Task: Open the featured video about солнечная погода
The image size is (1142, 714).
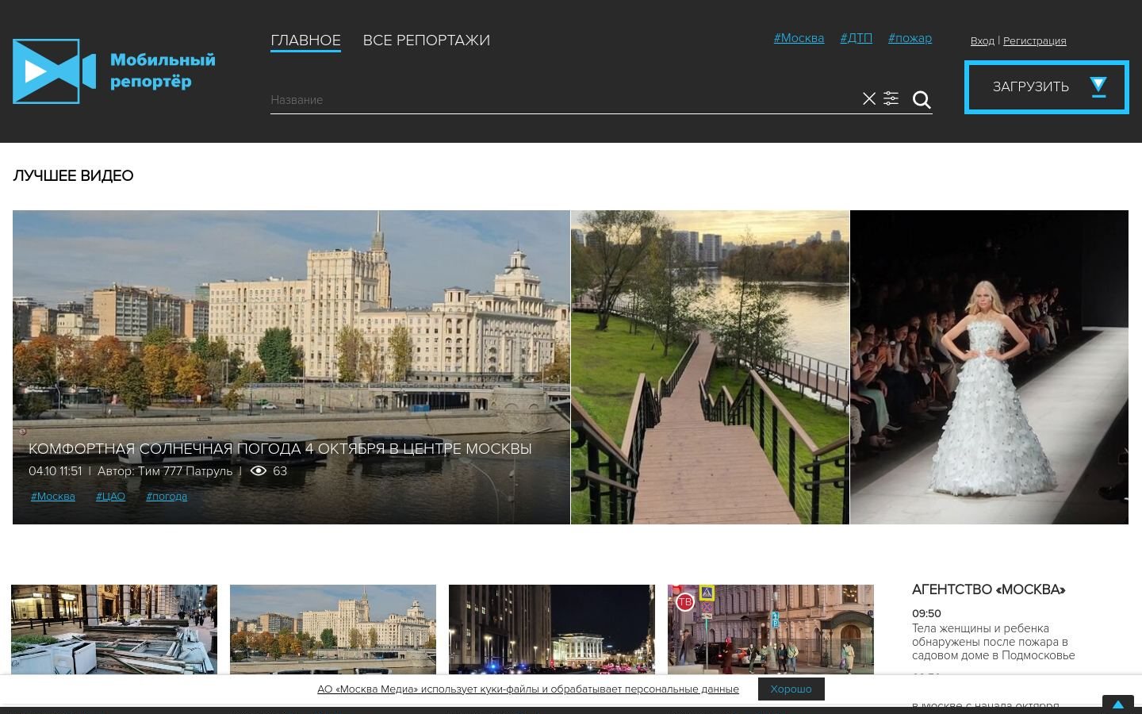Action: pyautogui.click(x=291, y=367)
